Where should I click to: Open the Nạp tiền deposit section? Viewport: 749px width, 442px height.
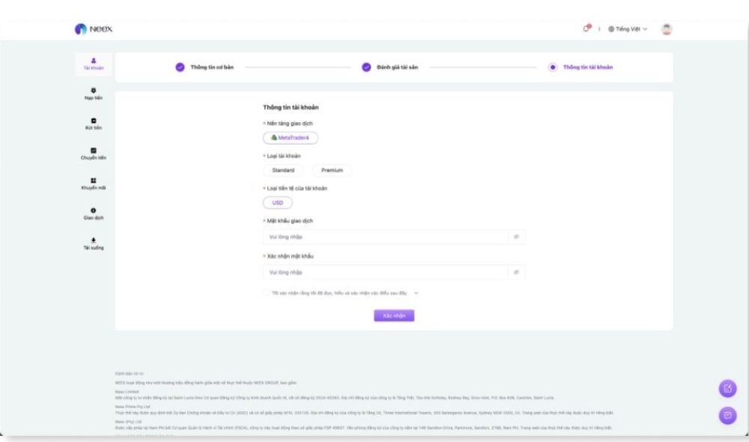pyautogui.click(x=93, y=94)
